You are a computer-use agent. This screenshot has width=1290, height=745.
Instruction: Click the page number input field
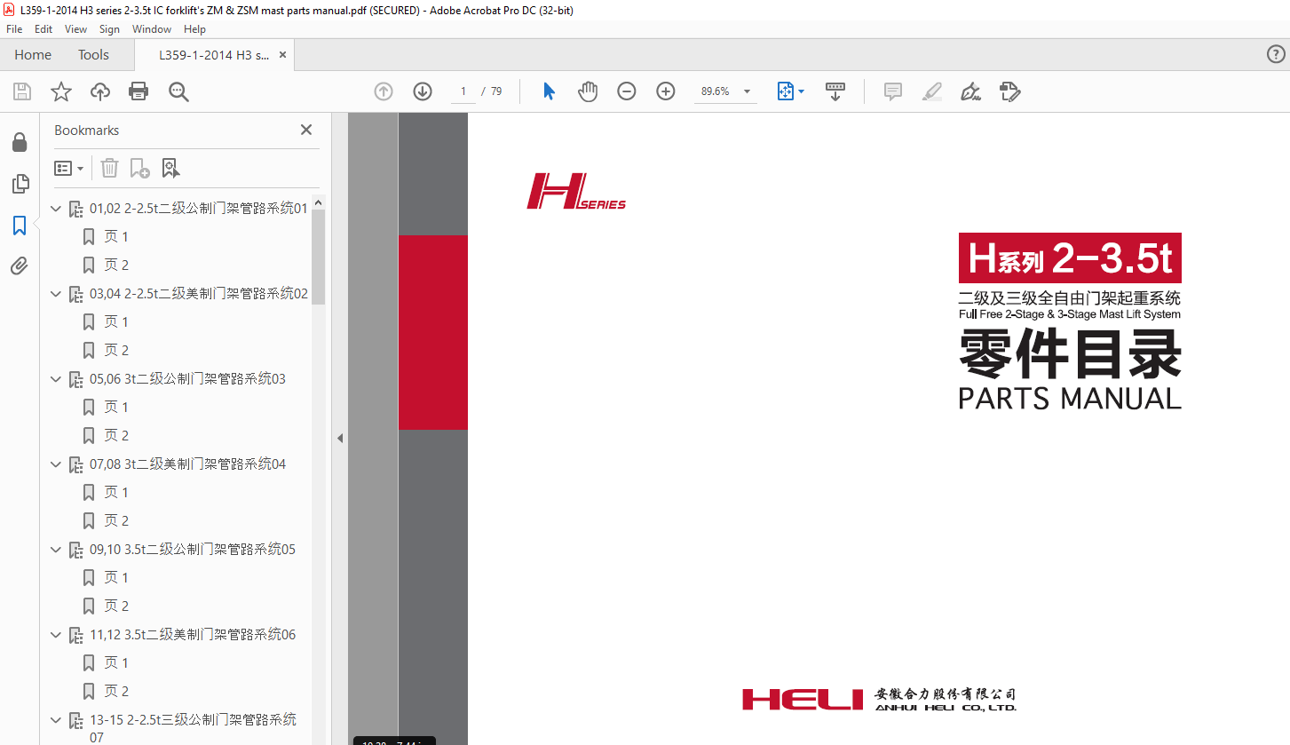(463, 91)
